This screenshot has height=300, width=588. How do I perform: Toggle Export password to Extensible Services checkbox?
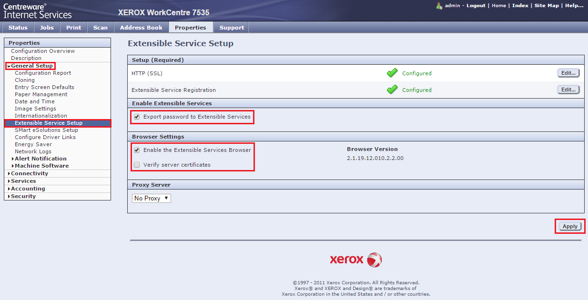click(137, 117)
